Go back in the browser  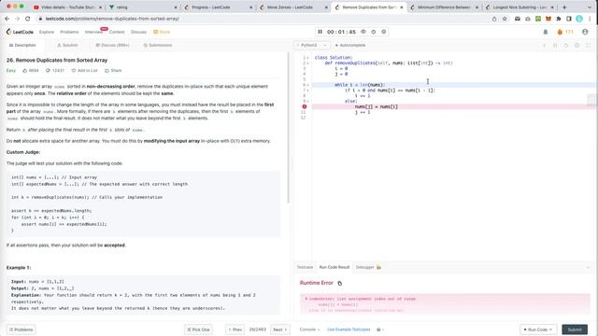pos(7,19)
